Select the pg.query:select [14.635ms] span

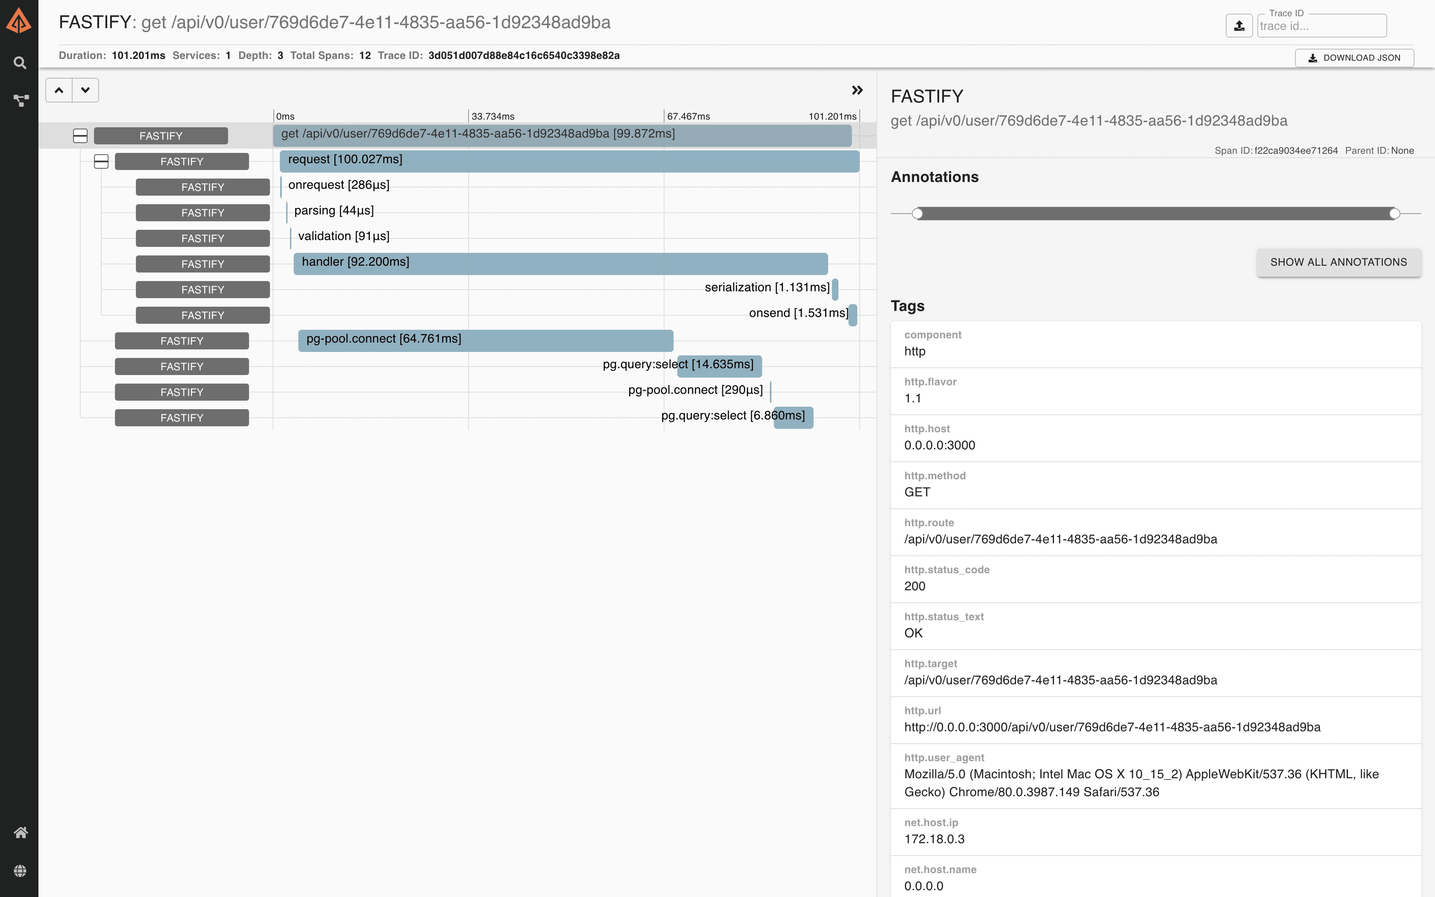(719, 366)
